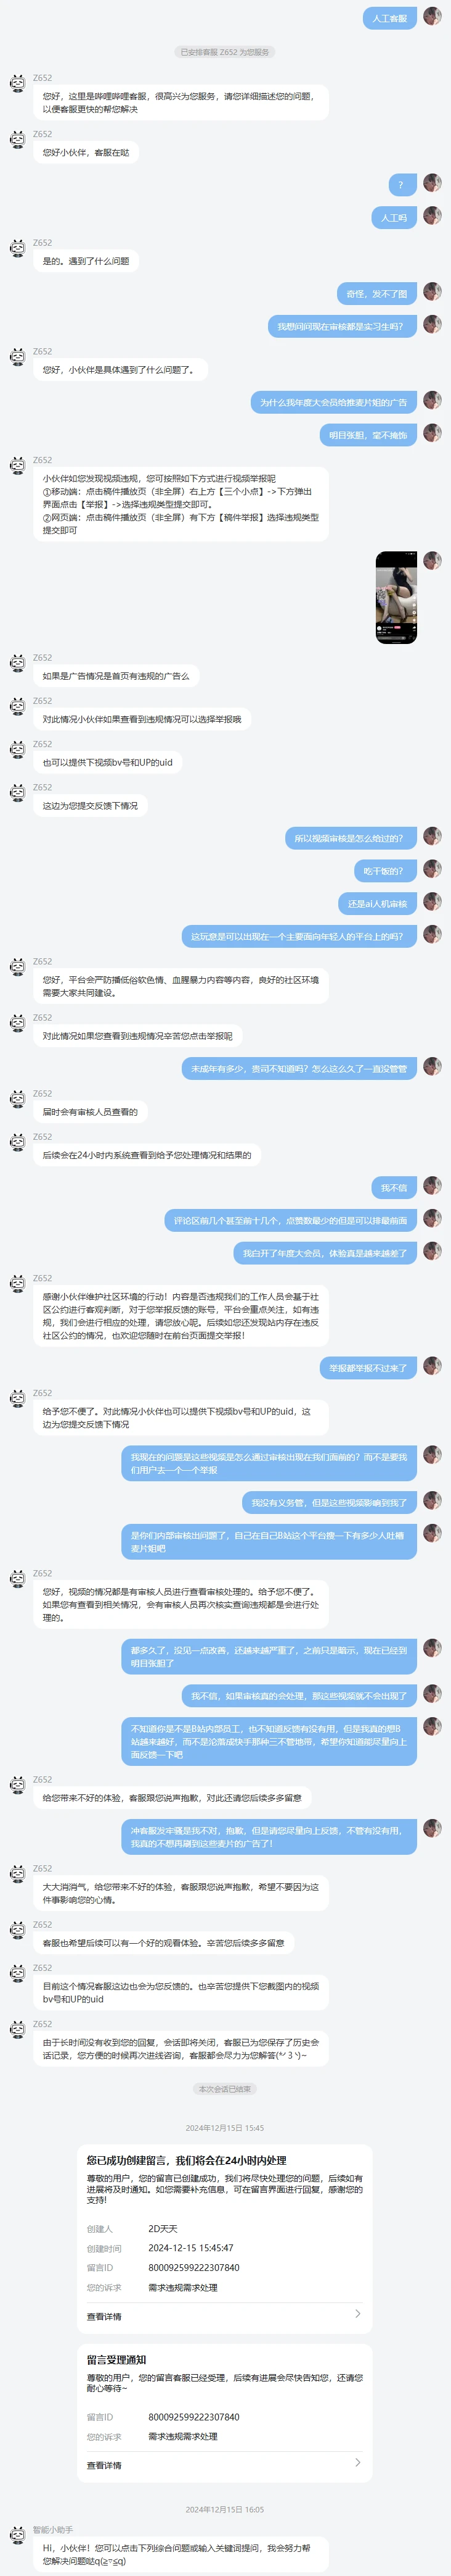Click agent avatar beside "届时会有审核人员查看的"
Viewport: 451px width, 2576px height.
click(17, 1099)
